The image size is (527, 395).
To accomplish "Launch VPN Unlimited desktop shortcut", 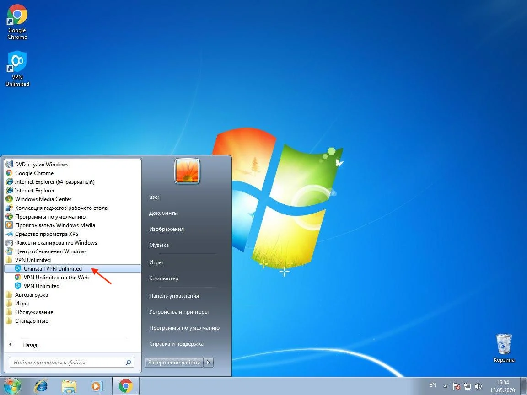I will 17,68.
